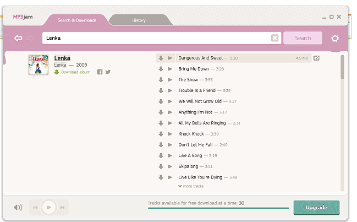Click the free download tracks progress bar
Viewport: 357px width, 222px height.
coord(218,208)
